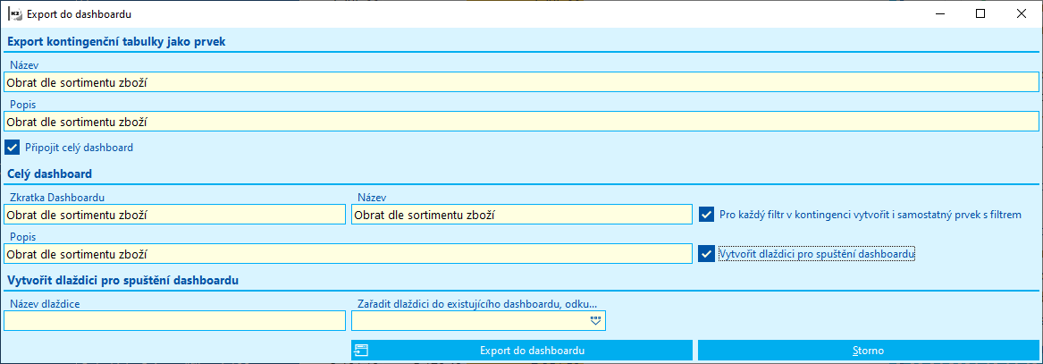
Task: Uncheck Připojit celý dashboard checkbox
Action: [x=12, y=147]
